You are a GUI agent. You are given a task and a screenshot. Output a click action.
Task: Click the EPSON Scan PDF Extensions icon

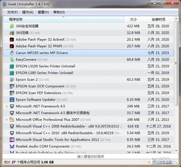click(12, 93)
